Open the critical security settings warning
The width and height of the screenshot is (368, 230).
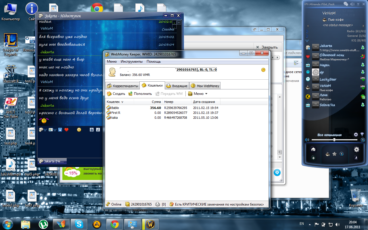tap(216, 204)
